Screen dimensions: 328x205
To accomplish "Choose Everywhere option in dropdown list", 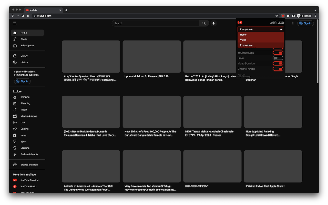I will tap(261, 45).
